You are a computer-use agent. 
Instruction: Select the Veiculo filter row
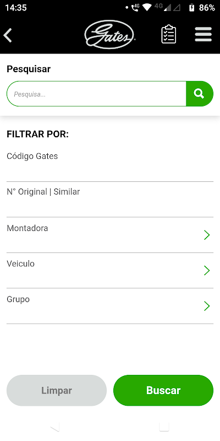pos(110,270)
